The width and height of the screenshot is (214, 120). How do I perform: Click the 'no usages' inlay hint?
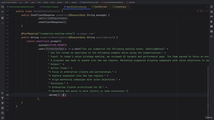point(82,34)
